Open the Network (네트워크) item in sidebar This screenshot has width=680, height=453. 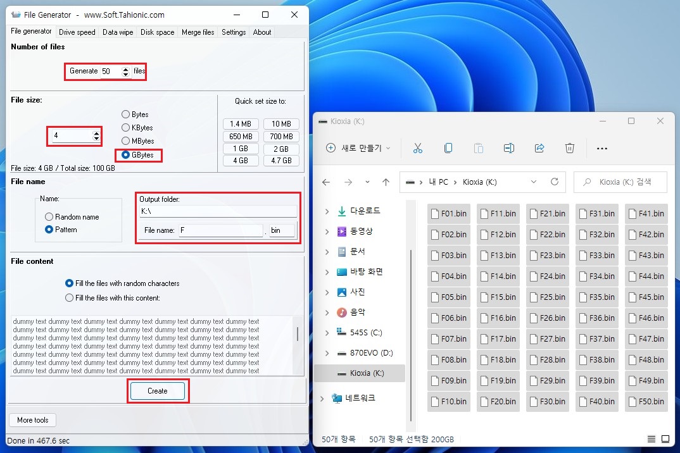(360, 398)
